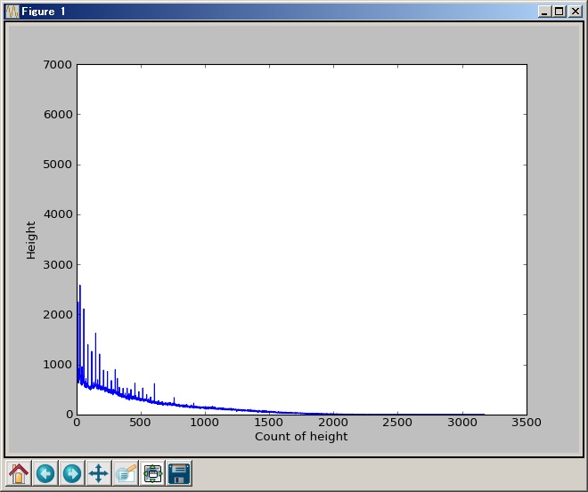Go forward to next view arrow
This screenshot has height=492, width=588.
click(x=72, y=473)
